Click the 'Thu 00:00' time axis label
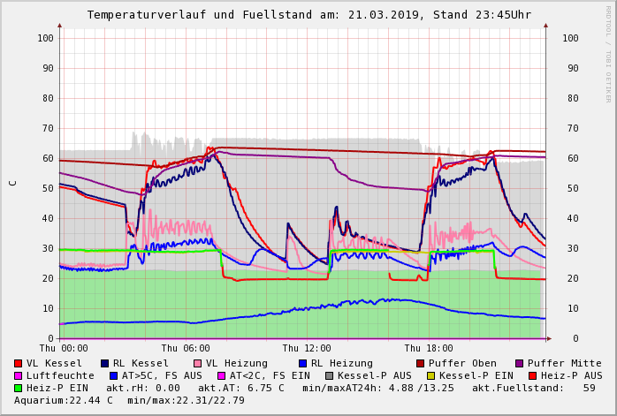Viewport: 617px width, 416px height. pos(64,349)
